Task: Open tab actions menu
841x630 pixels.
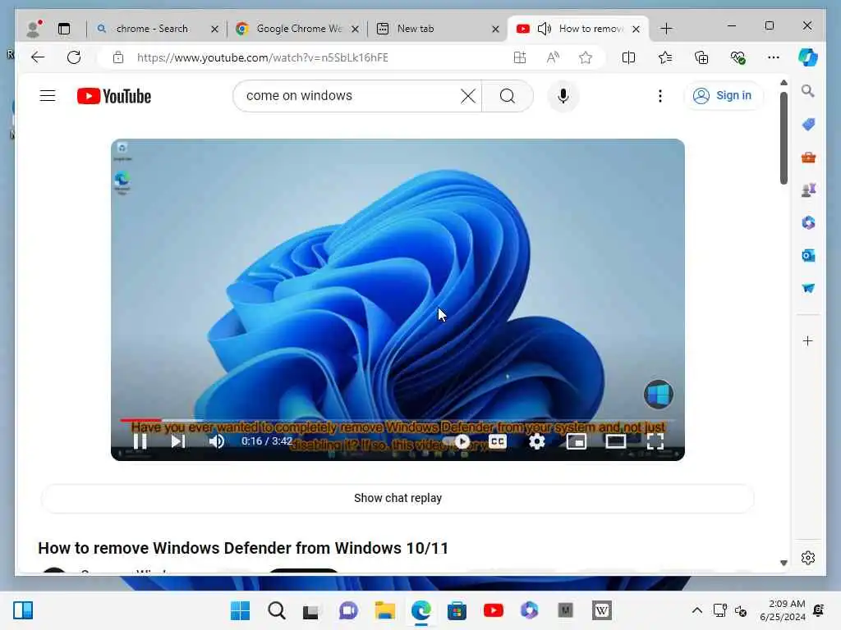Action: [x=64, y=29]
